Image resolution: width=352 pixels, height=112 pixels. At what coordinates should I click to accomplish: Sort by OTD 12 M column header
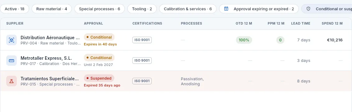pyautogui.click(x=244, y=23)
